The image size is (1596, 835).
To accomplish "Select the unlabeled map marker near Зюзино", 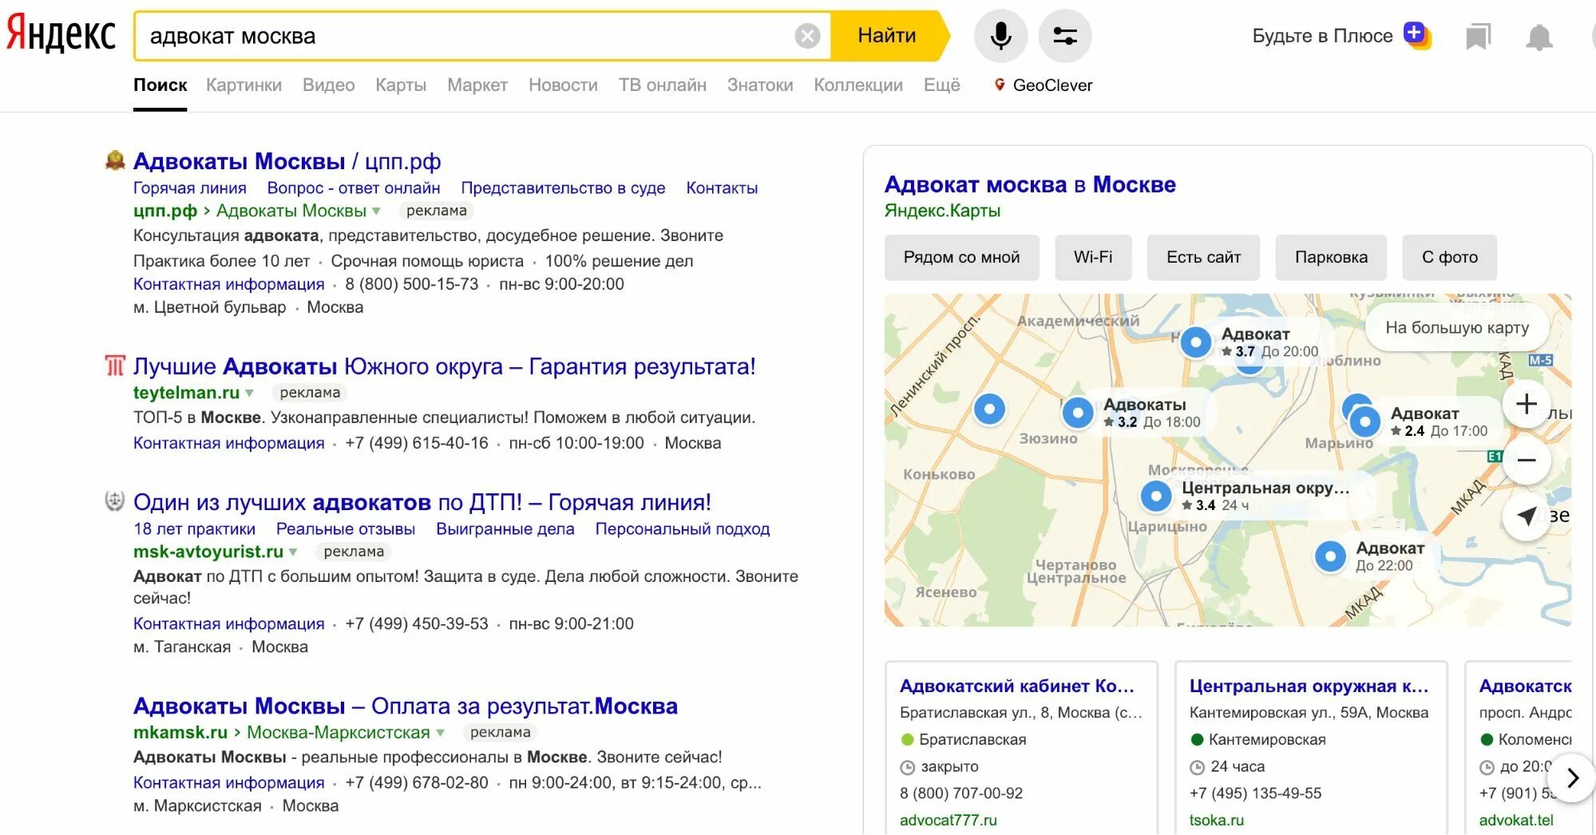I will pyautogui.click(x=989, y=409).
